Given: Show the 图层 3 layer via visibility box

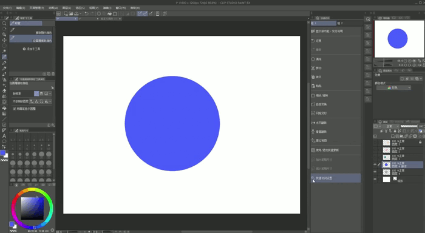Looking at the screenshot, I should pyautogui.click(x=375, y=143).
